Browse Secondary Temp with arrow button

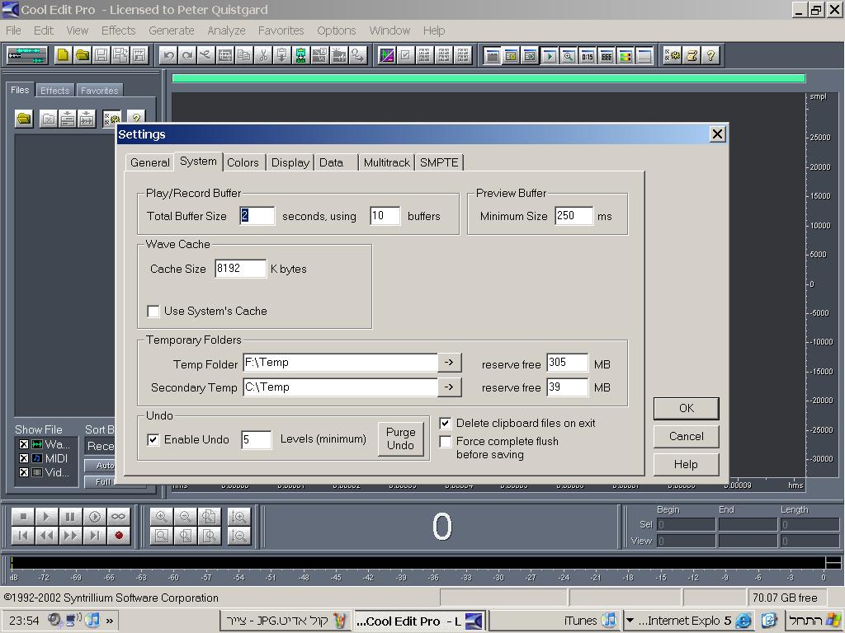pos(449,387)
